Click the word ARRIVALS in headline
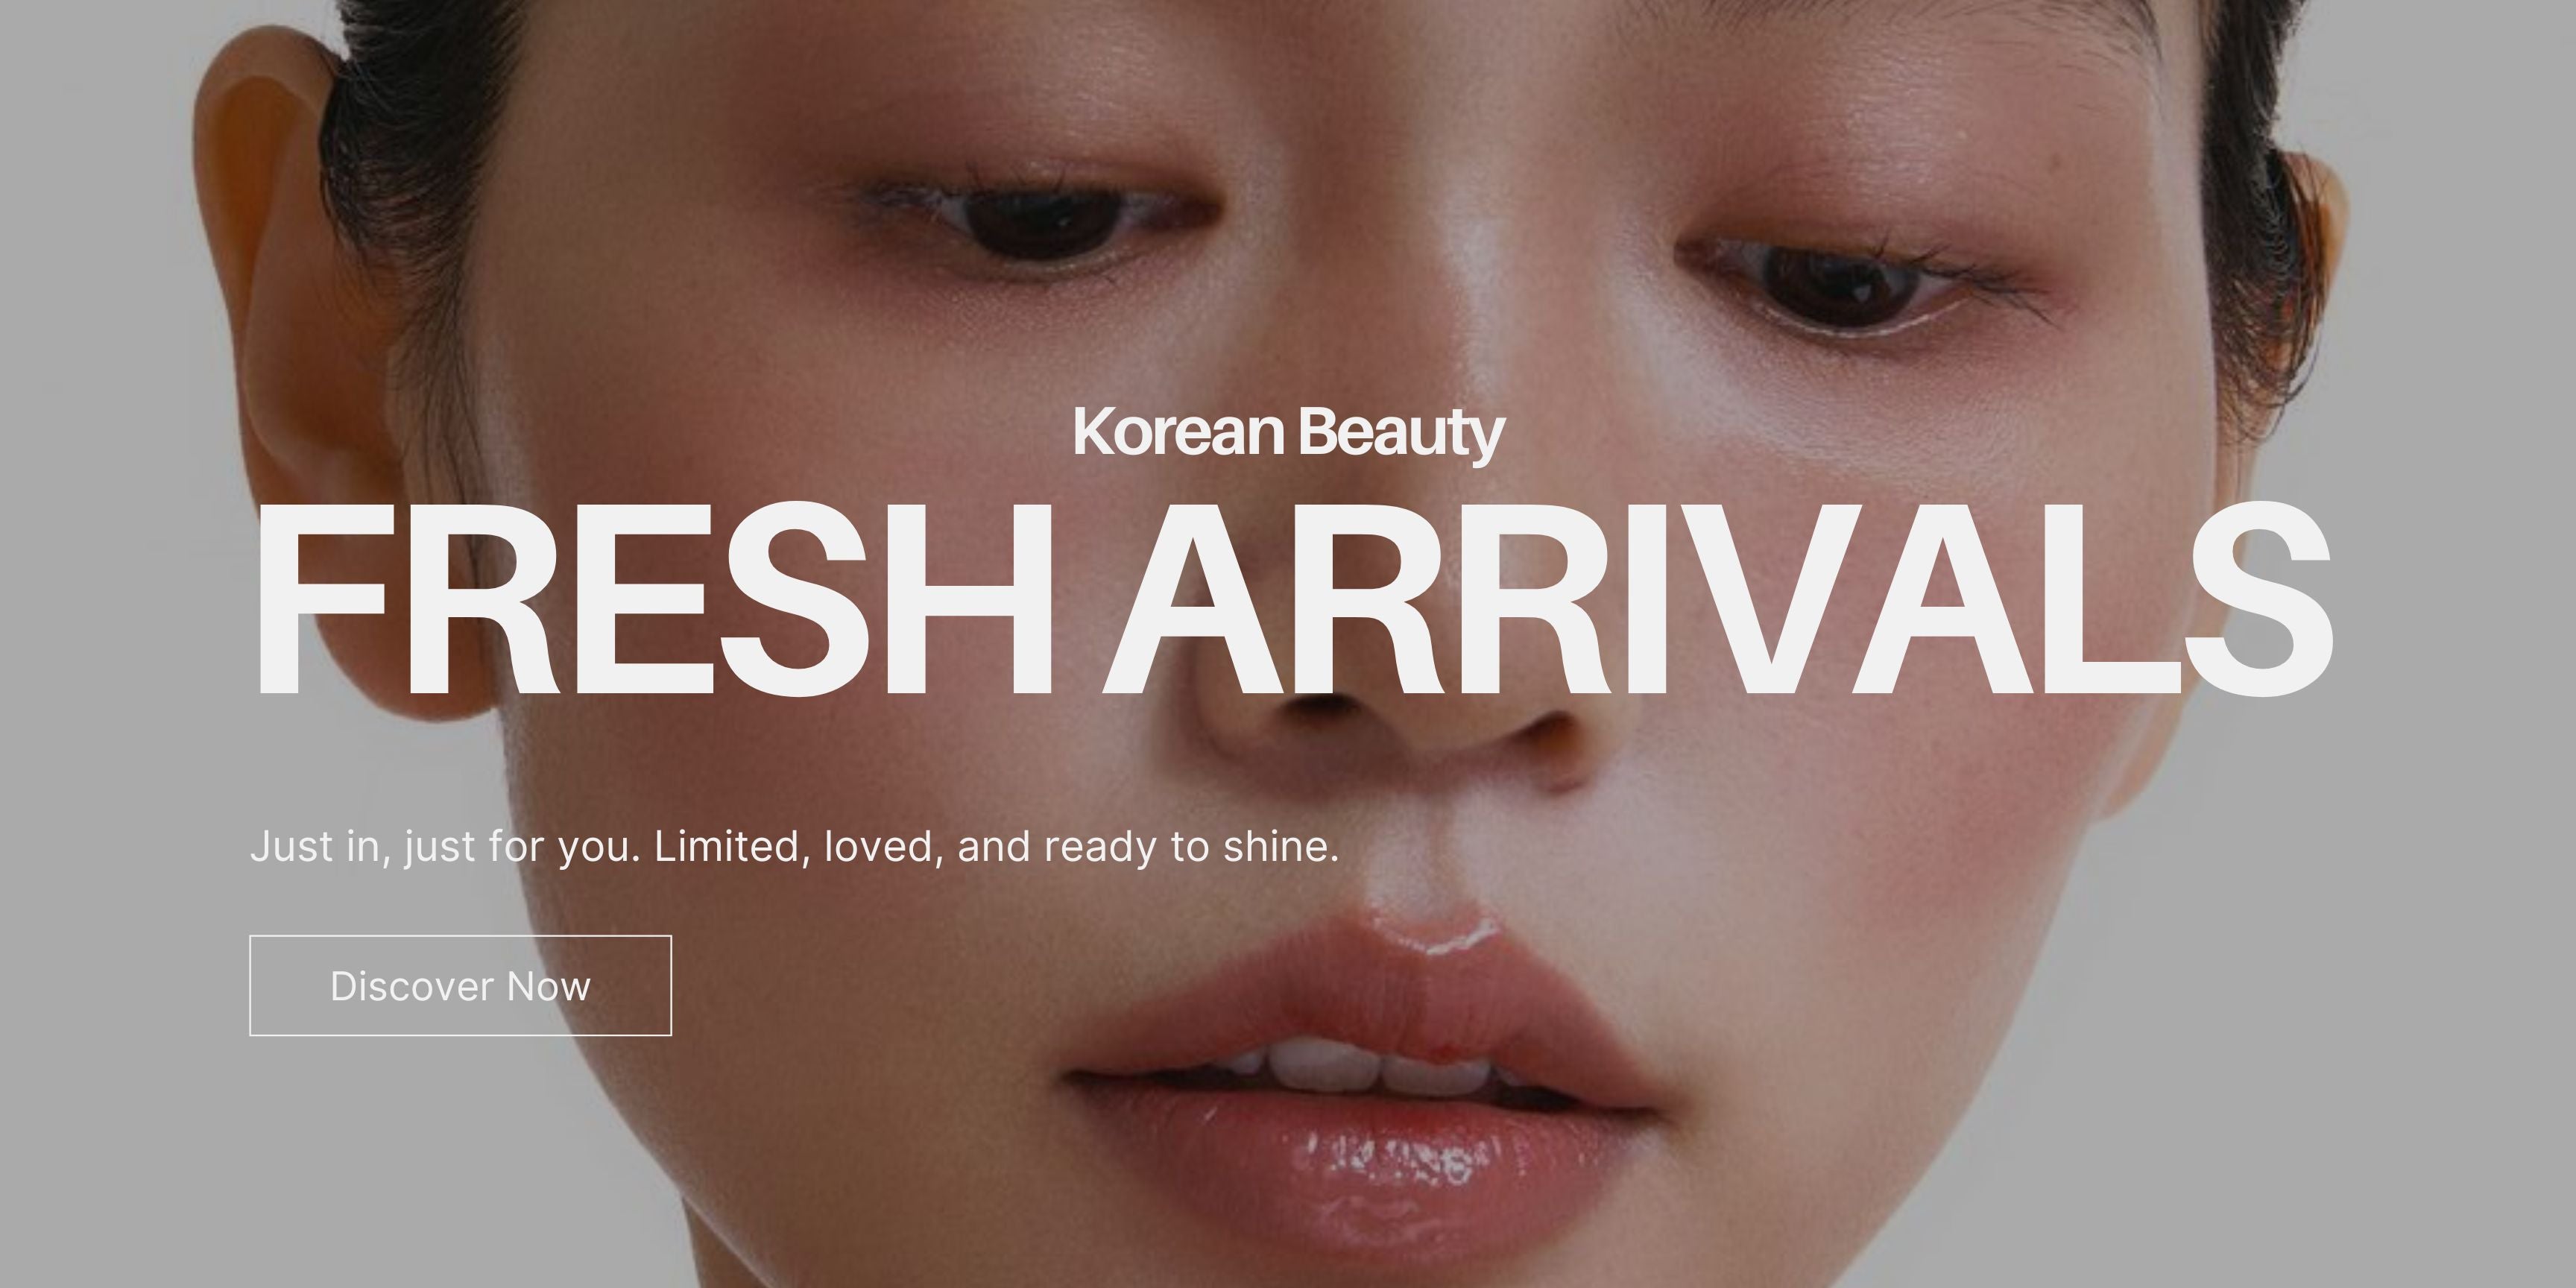The width and height of the screenshot is (2576, 1288). (x=1718, y=599)
